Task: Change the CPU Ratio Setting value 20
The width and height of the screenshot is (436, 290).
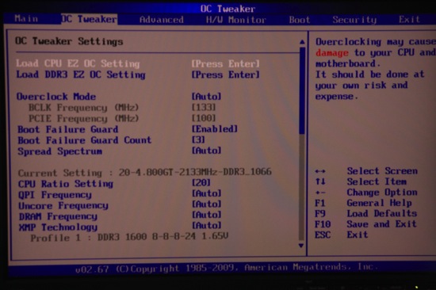Action: click(201, 183)
